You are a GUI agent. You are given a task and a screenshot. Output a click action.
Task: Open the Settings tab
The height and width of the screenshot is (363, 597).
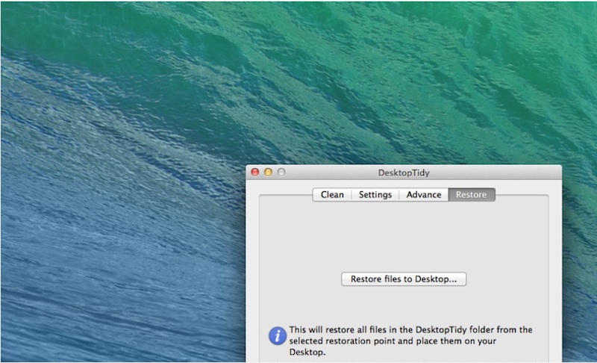(375, 195)
